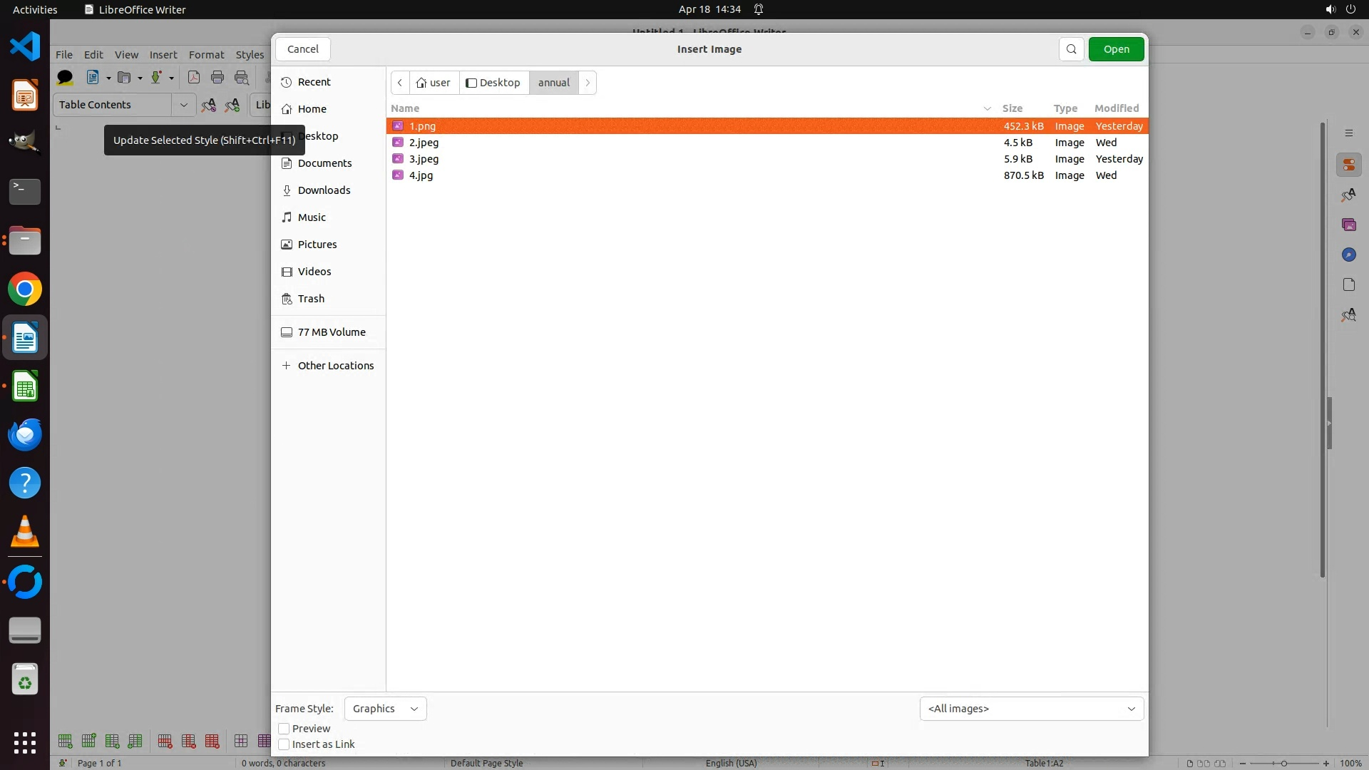Open Recent files in sidebar
This screenshot has height=770, width=1369.
coord(314,82)
